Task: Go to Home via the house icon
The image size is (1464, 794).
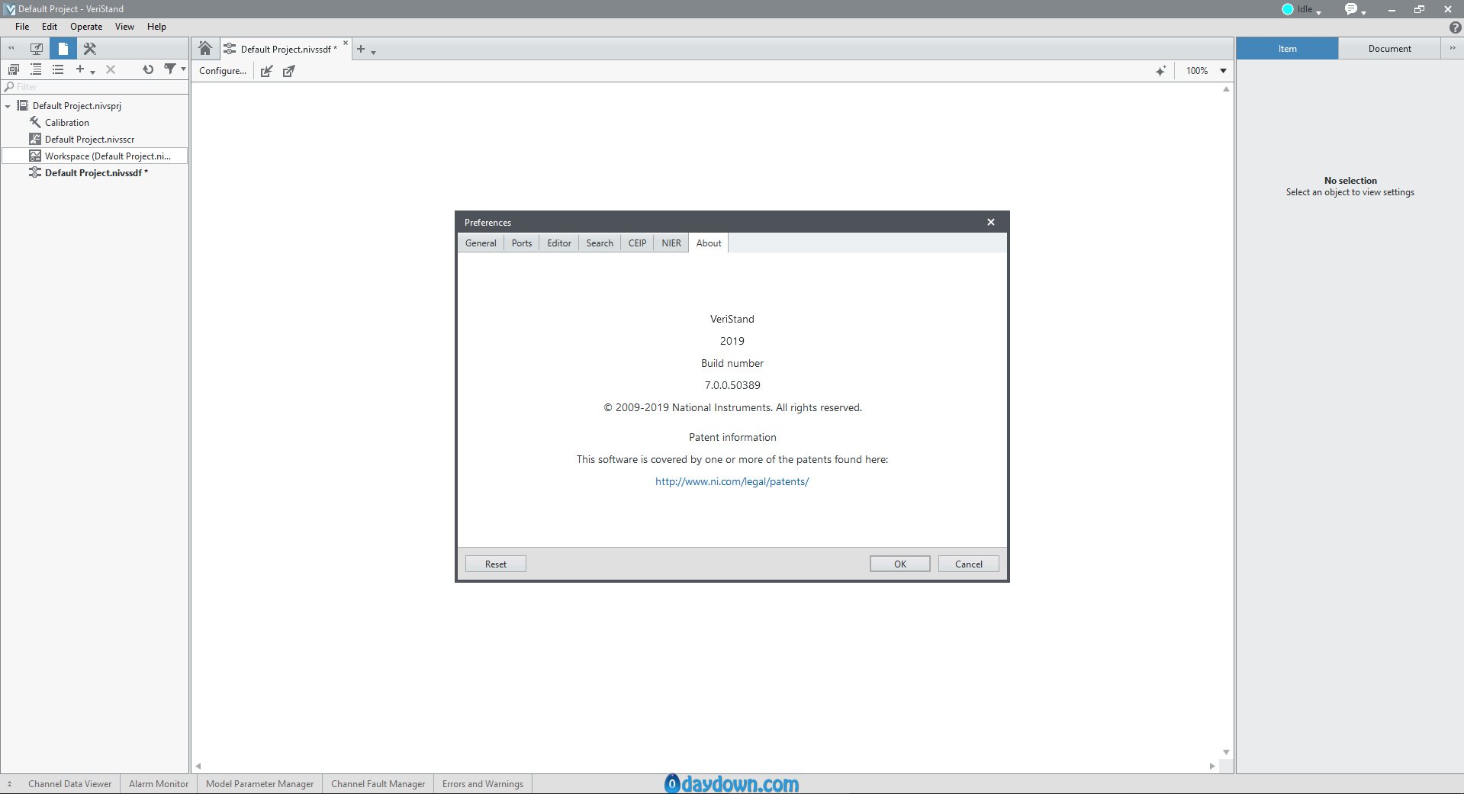Action: 205,49
